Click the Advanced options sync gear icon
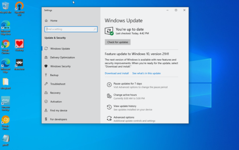Viewport: 239px width, 150px height. pos(109,118)
